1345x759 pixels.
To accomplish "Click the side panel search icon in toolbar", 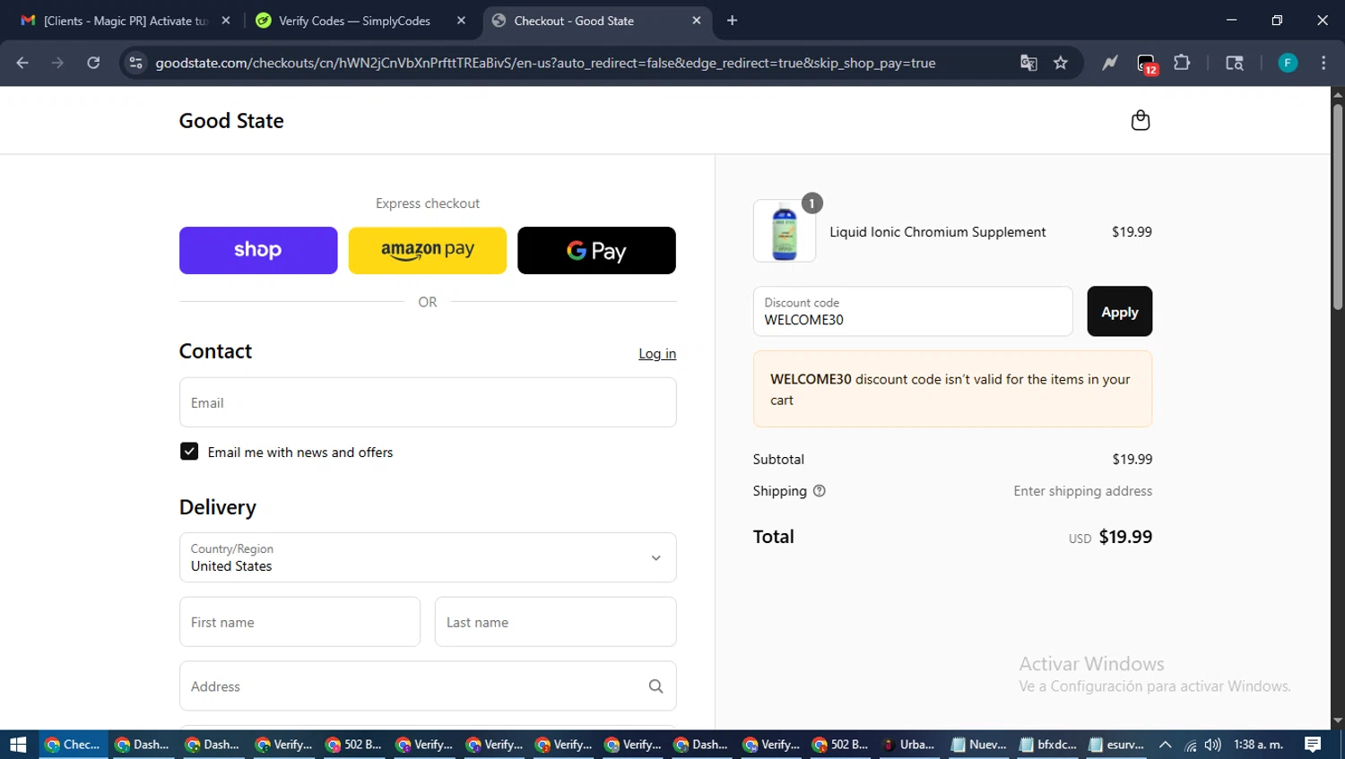I will [x=1235, y=63].
